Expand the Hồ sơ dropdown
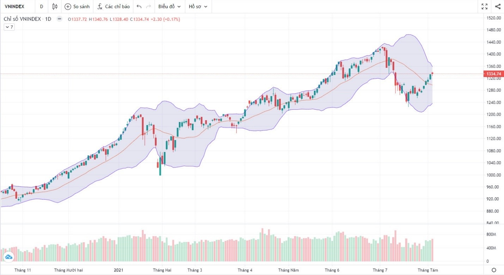This screenshot has width=504, height=275. (198, 6)
